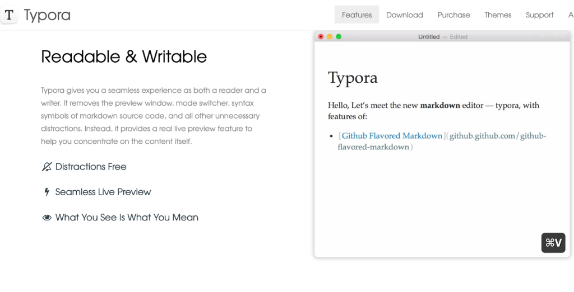Click the ⌘V keyboard shortcut badge
The height and width of the screenshot is (292, 574).
click(x=553, y=243)
